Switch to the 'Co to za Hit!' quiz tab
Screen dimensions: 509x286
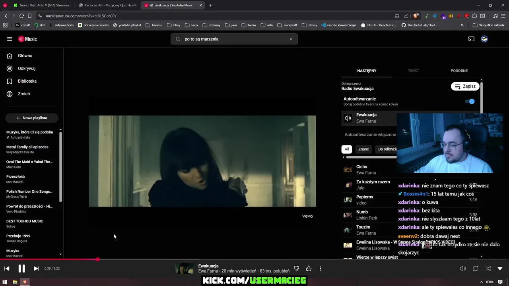[107, 5]
